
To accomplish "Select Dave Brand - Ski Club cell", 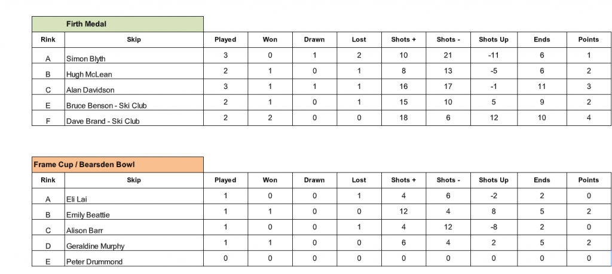I will point(134,121).
